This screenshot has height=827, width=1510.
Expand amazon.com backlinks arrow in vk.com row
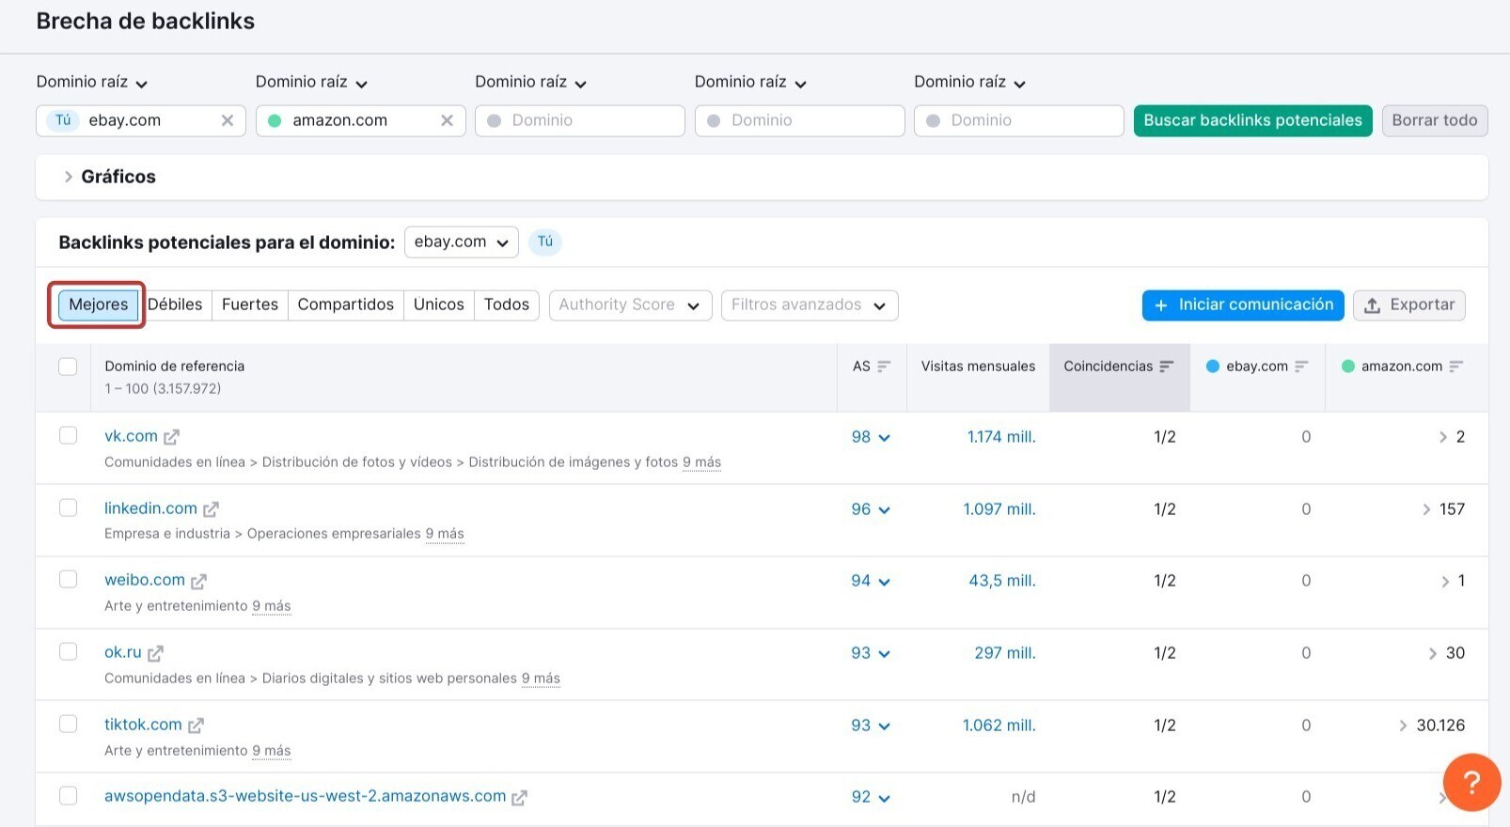point(1443,437)
